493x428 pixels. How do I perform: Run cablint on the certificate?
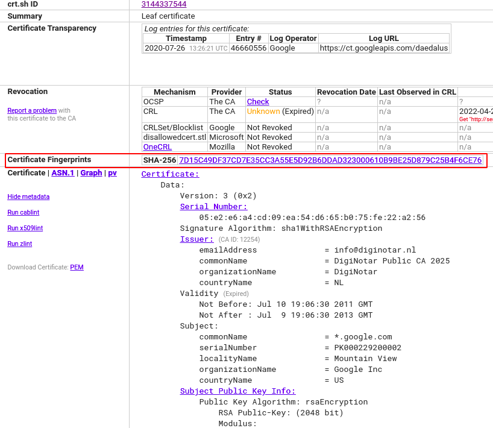click(x=24, y=213)
